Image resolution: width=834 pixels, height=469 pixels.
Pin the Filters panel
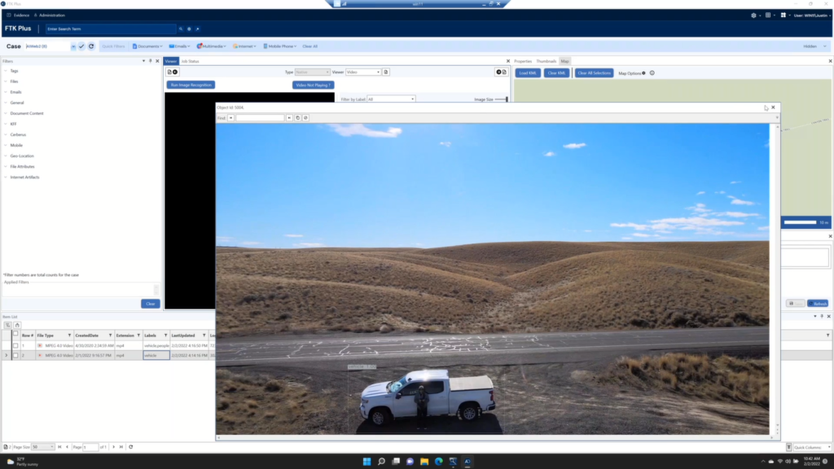pyautogui.click(x=151, y=61)
